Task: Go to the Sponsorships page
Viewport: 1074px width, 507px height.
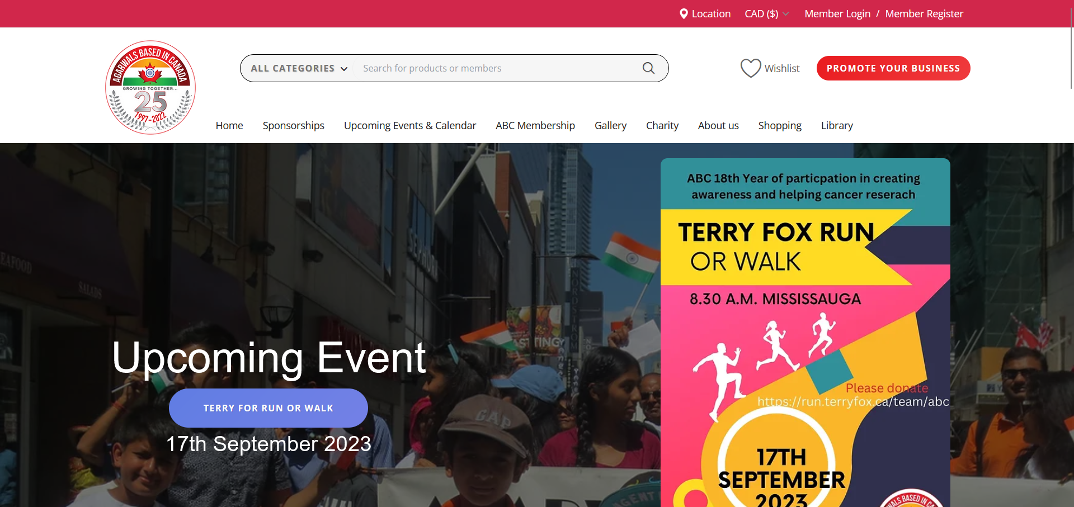Action: click(294, 126)
